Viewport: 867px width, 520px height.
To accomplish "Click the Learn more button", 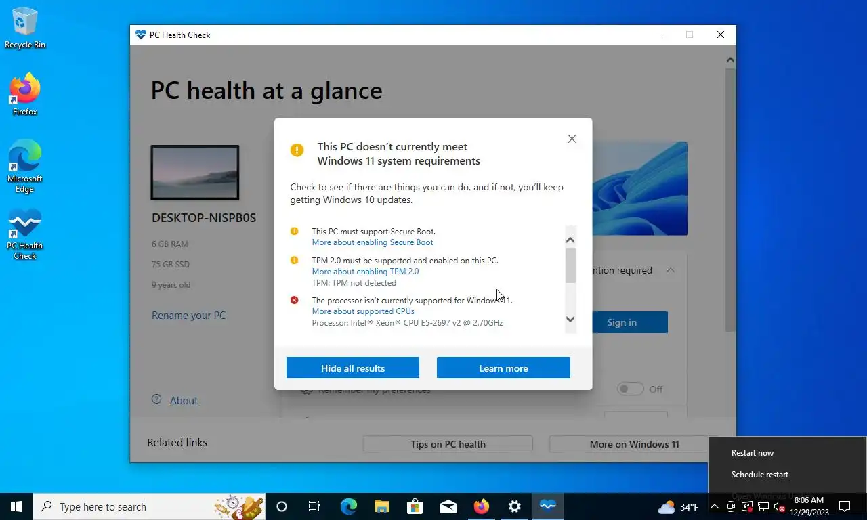I will pyautogui.click(x=503, y=368).
